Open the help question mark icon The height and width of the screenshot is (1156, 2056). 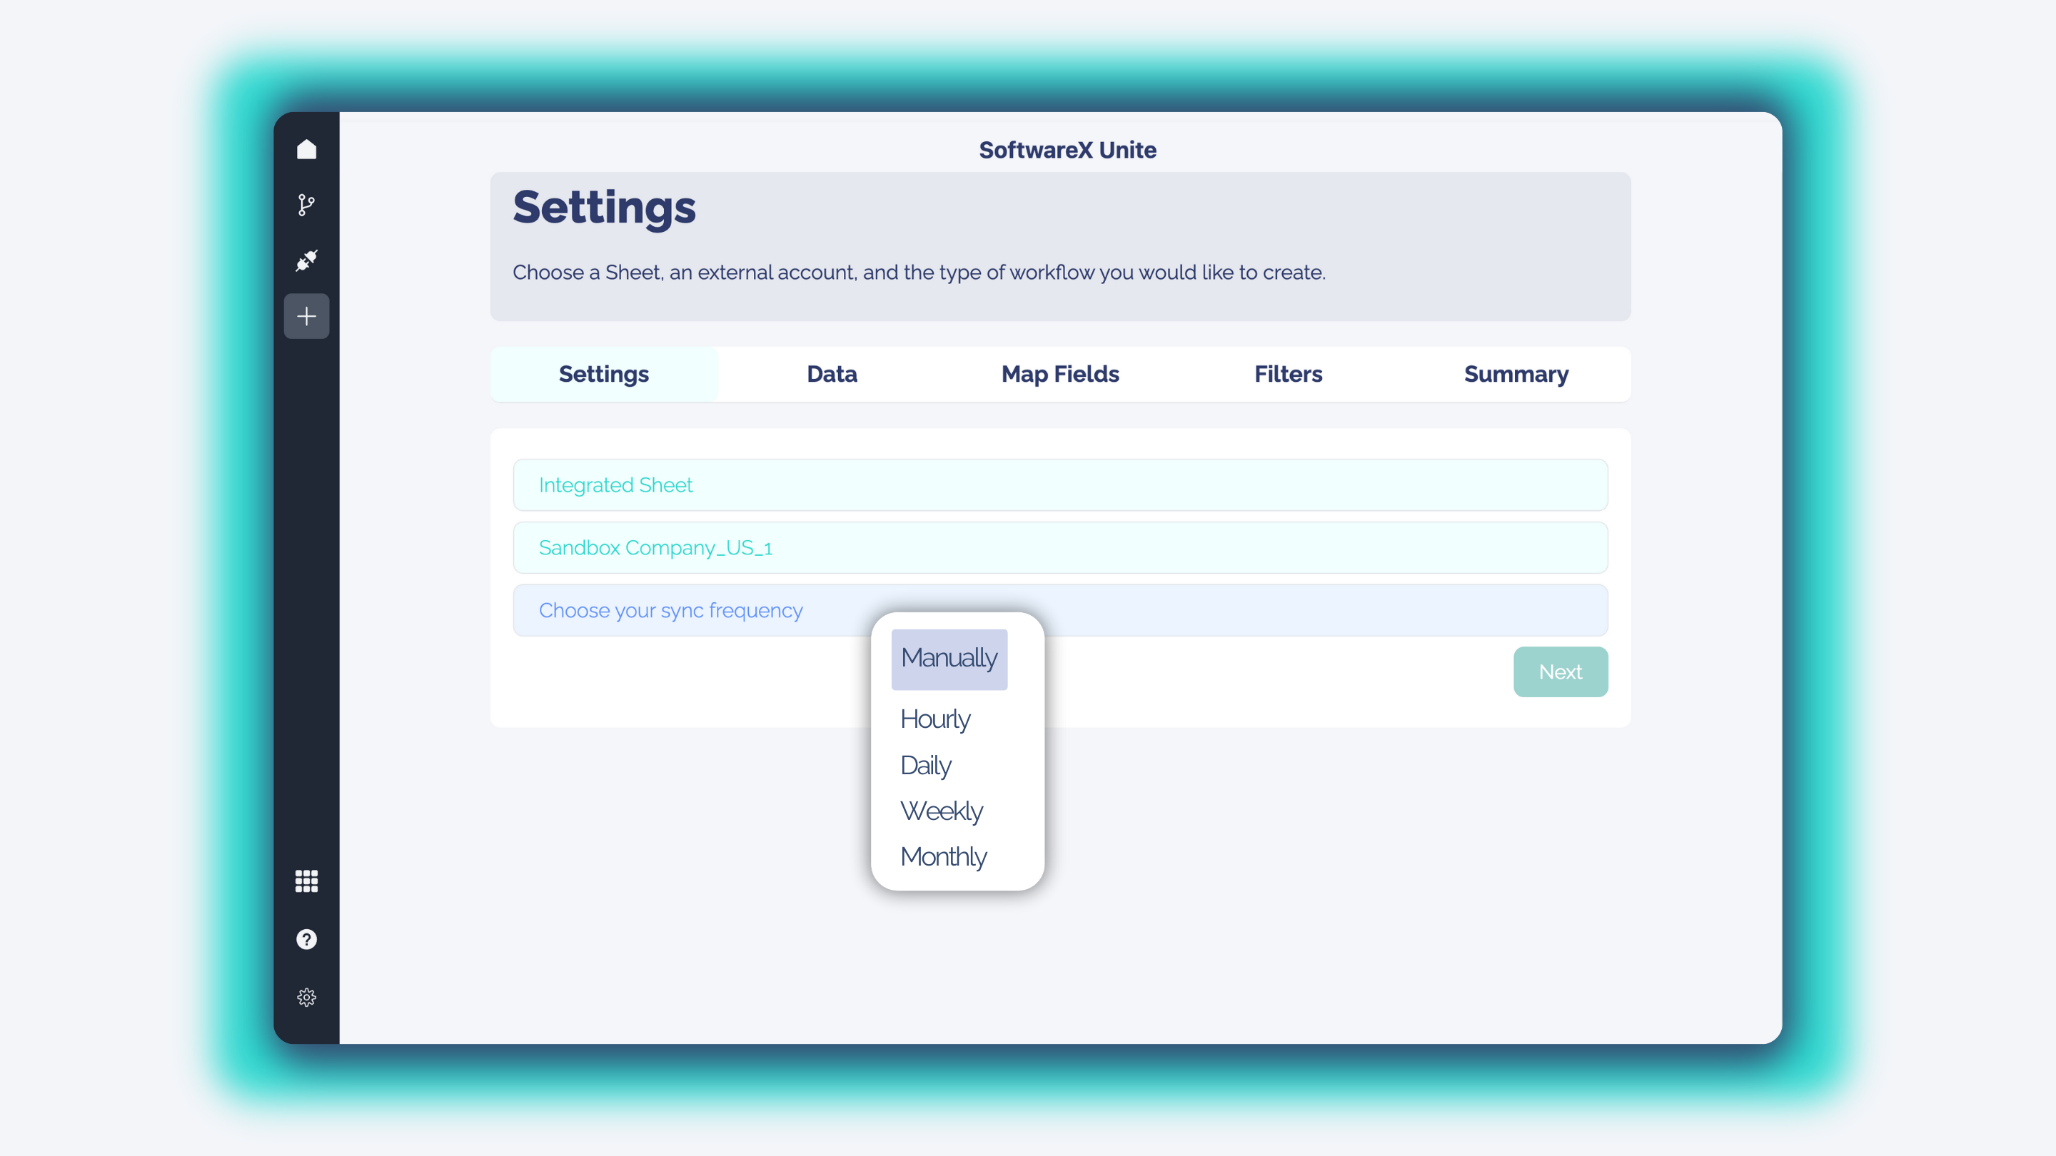pyautogui.click(x=306, y=939)
